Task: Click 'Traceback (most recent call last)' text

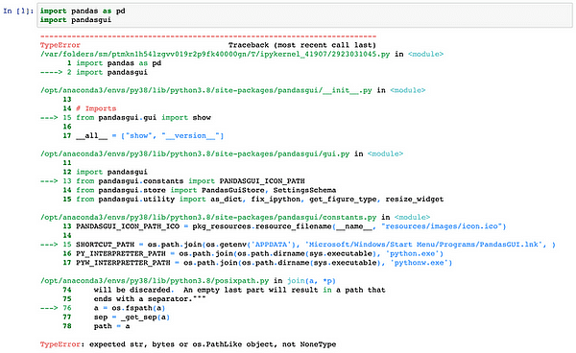Action: [x=302, y=45]
